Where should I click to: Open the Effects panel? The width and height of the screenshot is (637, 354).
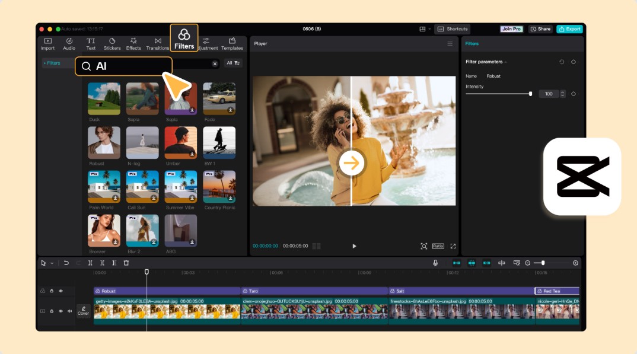[x=133, y=44]
